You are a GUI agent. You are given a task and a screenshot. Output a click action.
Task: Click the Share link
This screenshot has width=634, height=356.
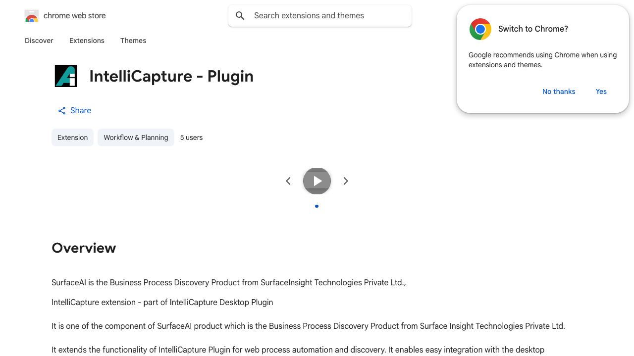tap(74, 111)
